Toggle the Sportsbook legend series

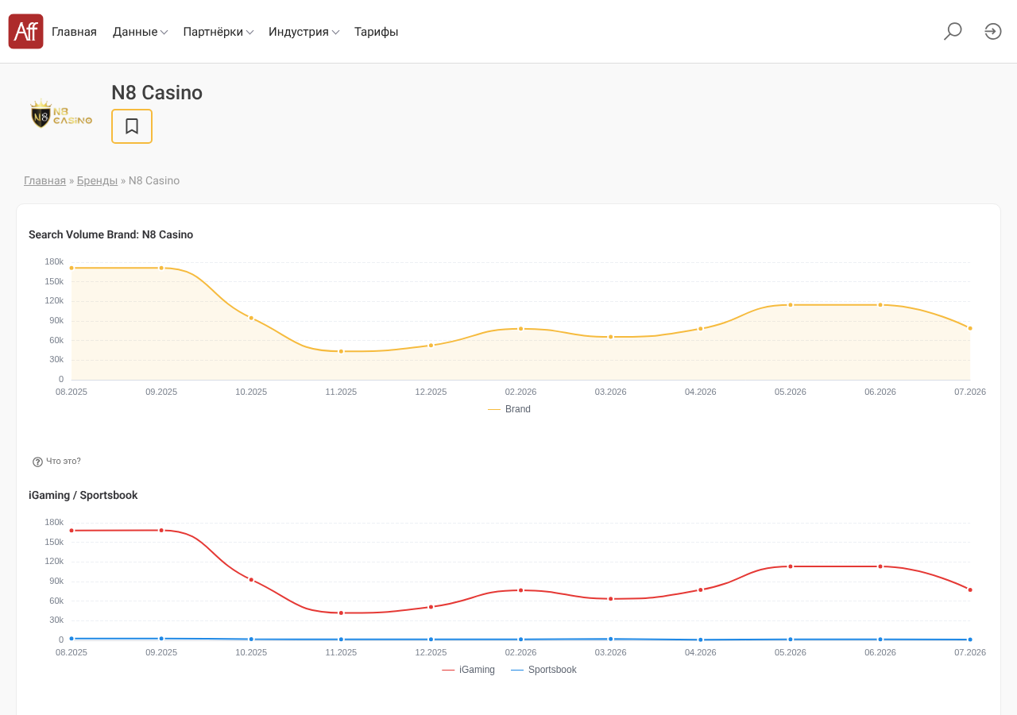[543, 670]
